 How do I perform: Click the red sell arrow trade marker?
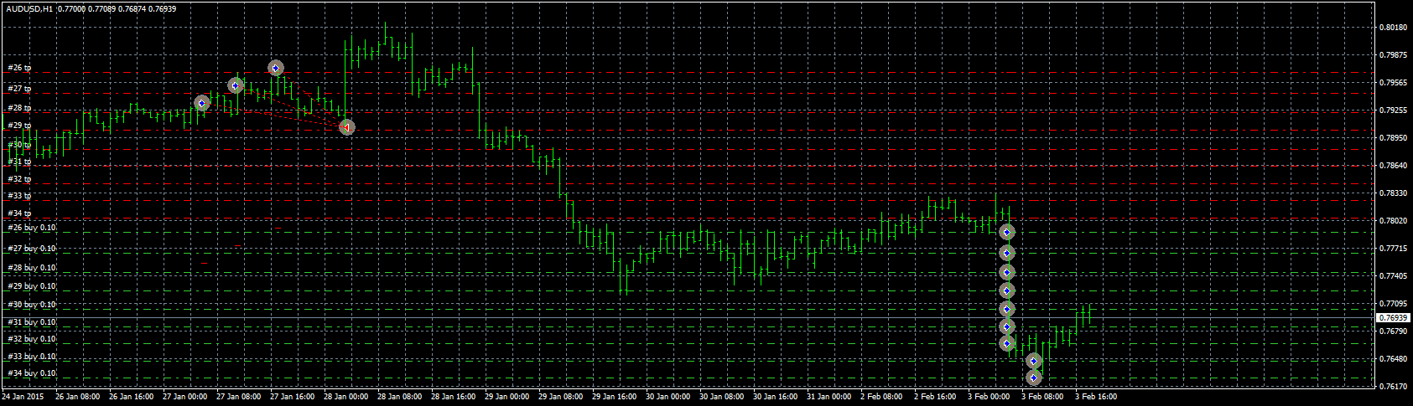(x=346, y=127)
